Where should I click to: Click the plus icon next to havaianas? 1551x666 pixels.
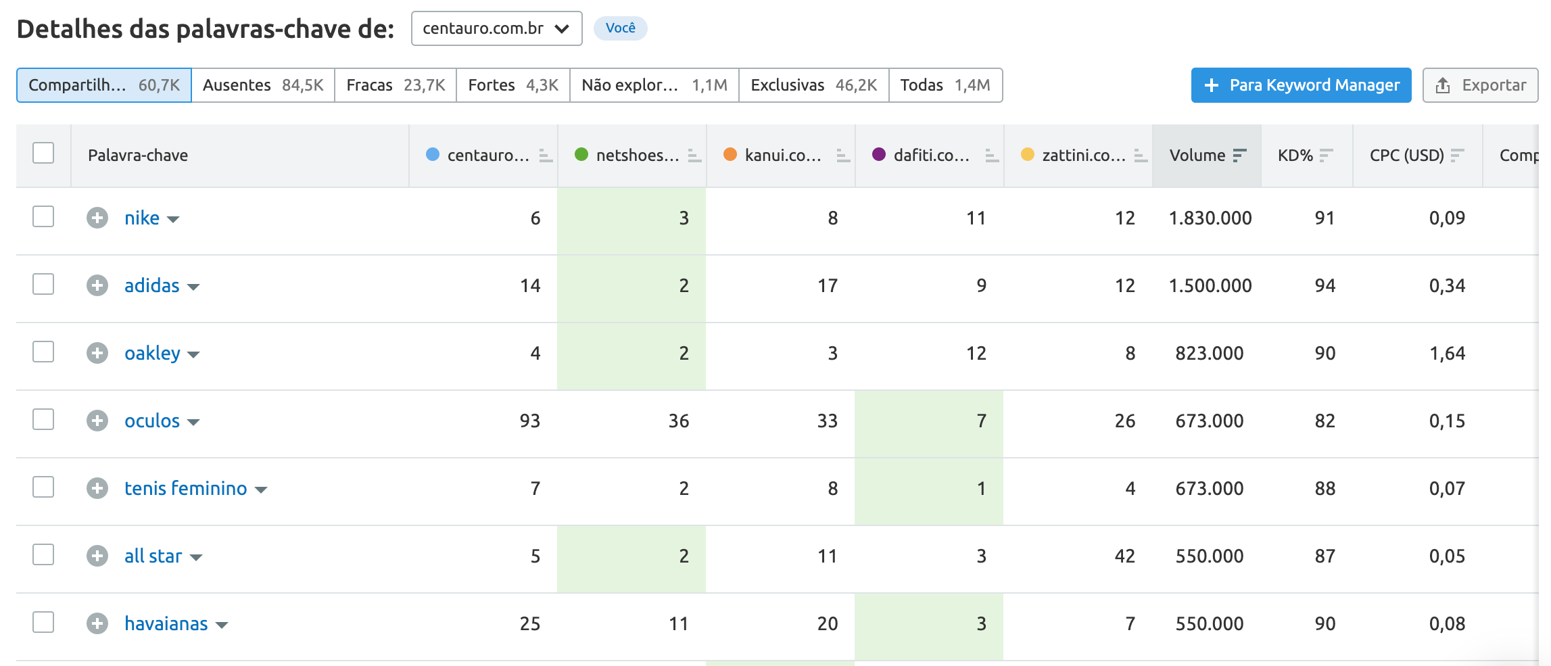click(x=97, y=623)
